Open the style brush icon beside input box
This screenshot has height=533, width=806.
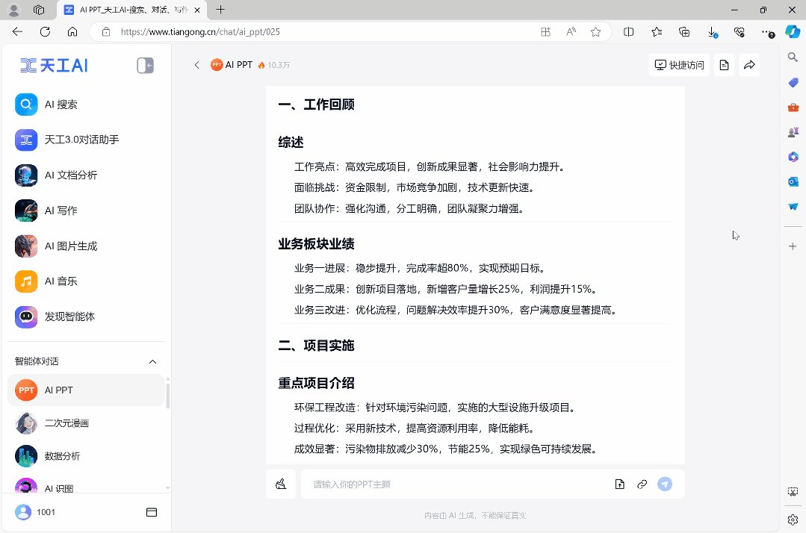[x=281, y=484]
